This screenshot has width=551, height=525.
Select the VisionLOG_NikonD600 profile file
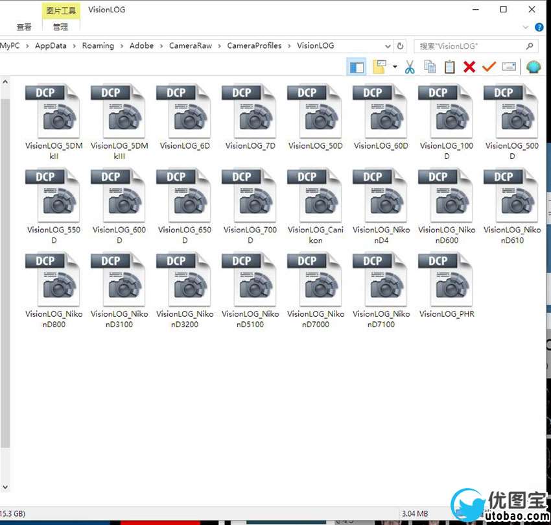[447, 206]
